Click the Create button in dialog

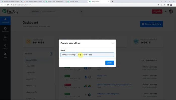(110, 63)
